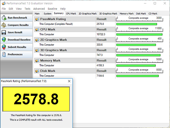Screen dimensions: 170x128
Task: Click the 3D Graphics Mark section header
Action: pyautogui.click(x=65, y=50)
